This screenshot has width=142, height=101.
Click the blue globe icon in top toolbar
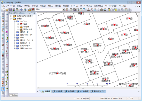click(x=21, y=10)
